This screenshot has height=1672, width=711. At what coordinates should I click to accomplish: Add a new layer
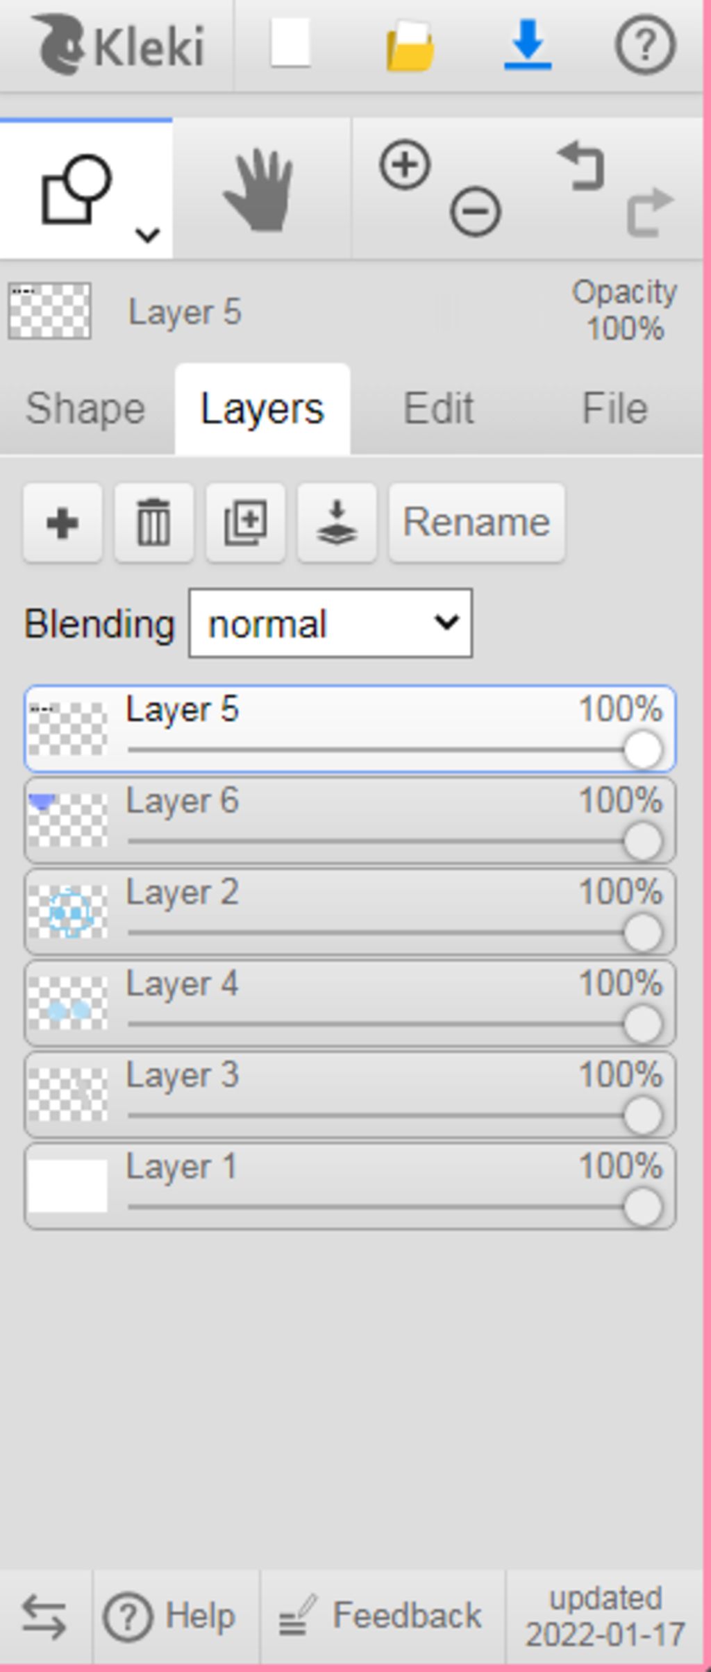(62, 523)
